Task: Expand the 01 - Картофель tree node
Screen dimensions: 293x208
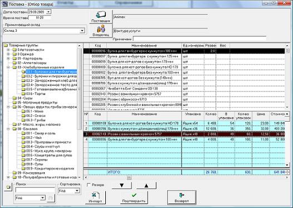Action: [x=8, y=59]
